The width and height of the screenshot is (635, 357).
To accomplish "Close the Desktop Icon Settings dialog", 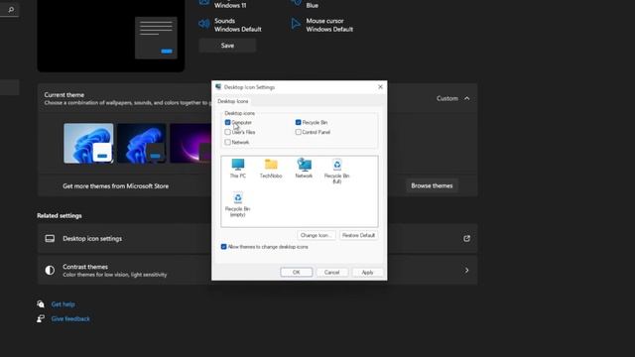I will [380, 87].
